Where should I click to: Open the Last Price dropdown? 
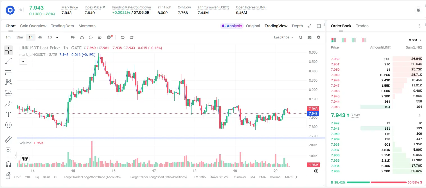283,37
